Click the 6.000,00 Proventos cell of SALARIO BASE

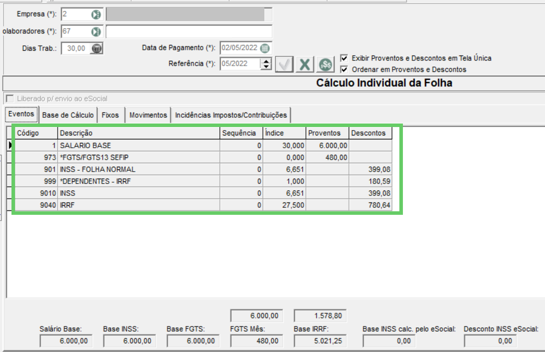pyautogui.click(x=327, y=145)
